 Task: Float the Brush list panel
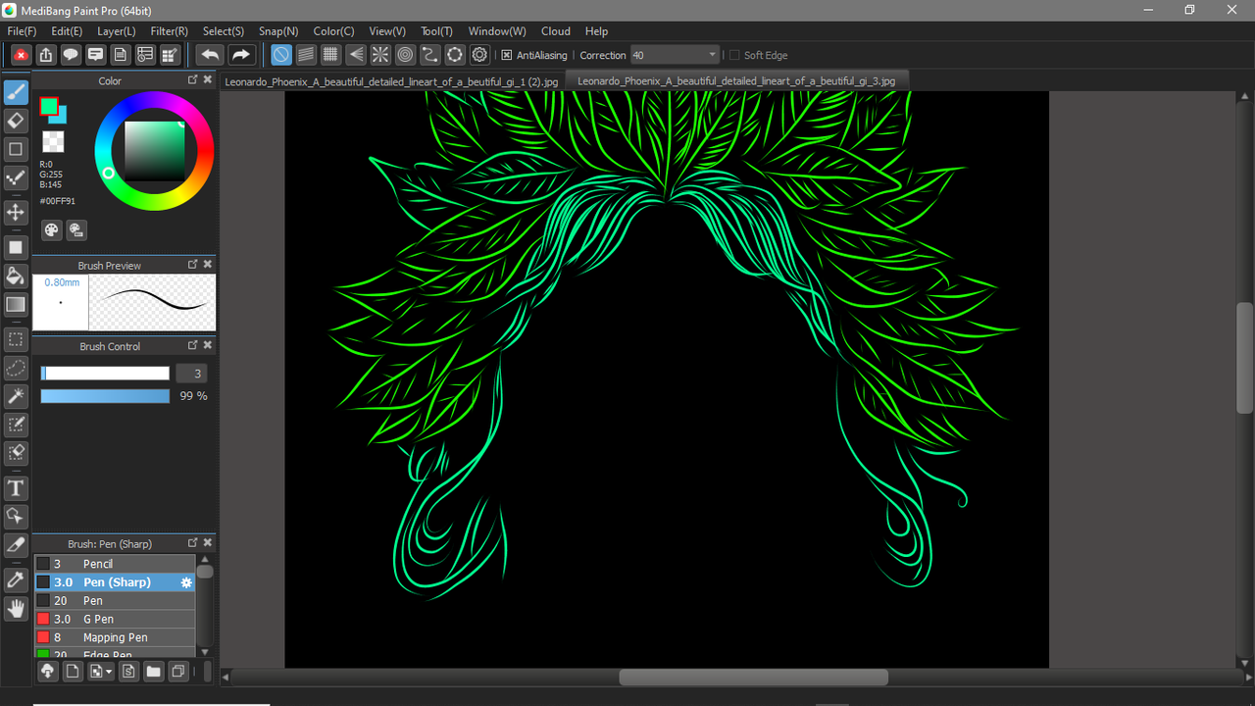(193, 543)
